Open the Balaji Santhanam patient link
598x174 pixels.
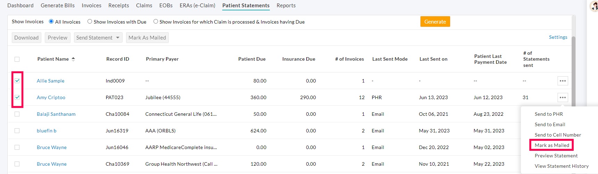coord(56,114)
